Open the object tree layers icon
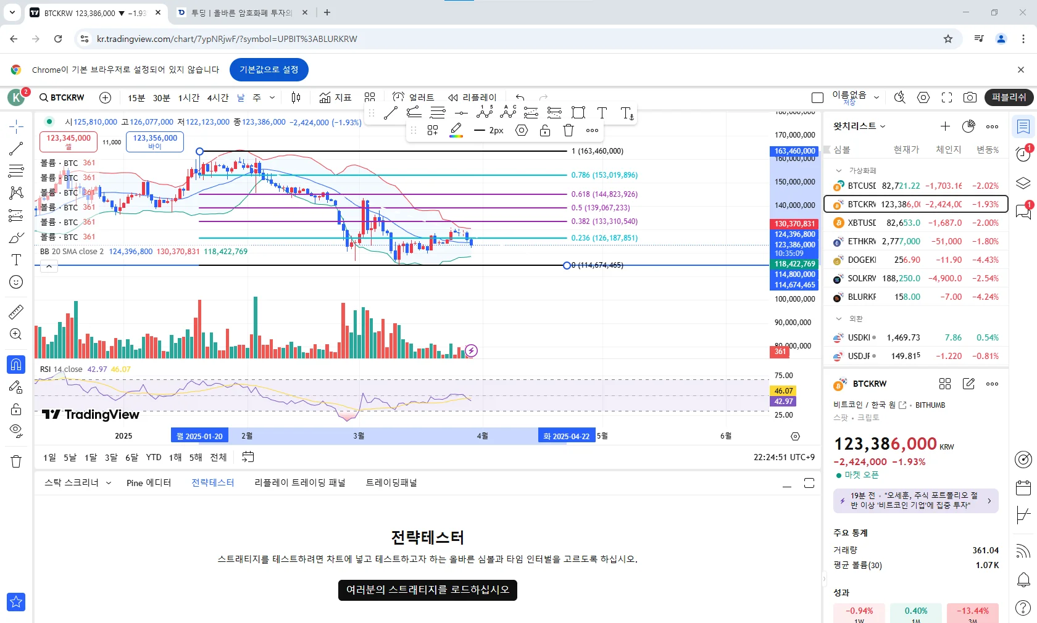The height and width of the screenshot is (623, 1037). pos(1023,183)
